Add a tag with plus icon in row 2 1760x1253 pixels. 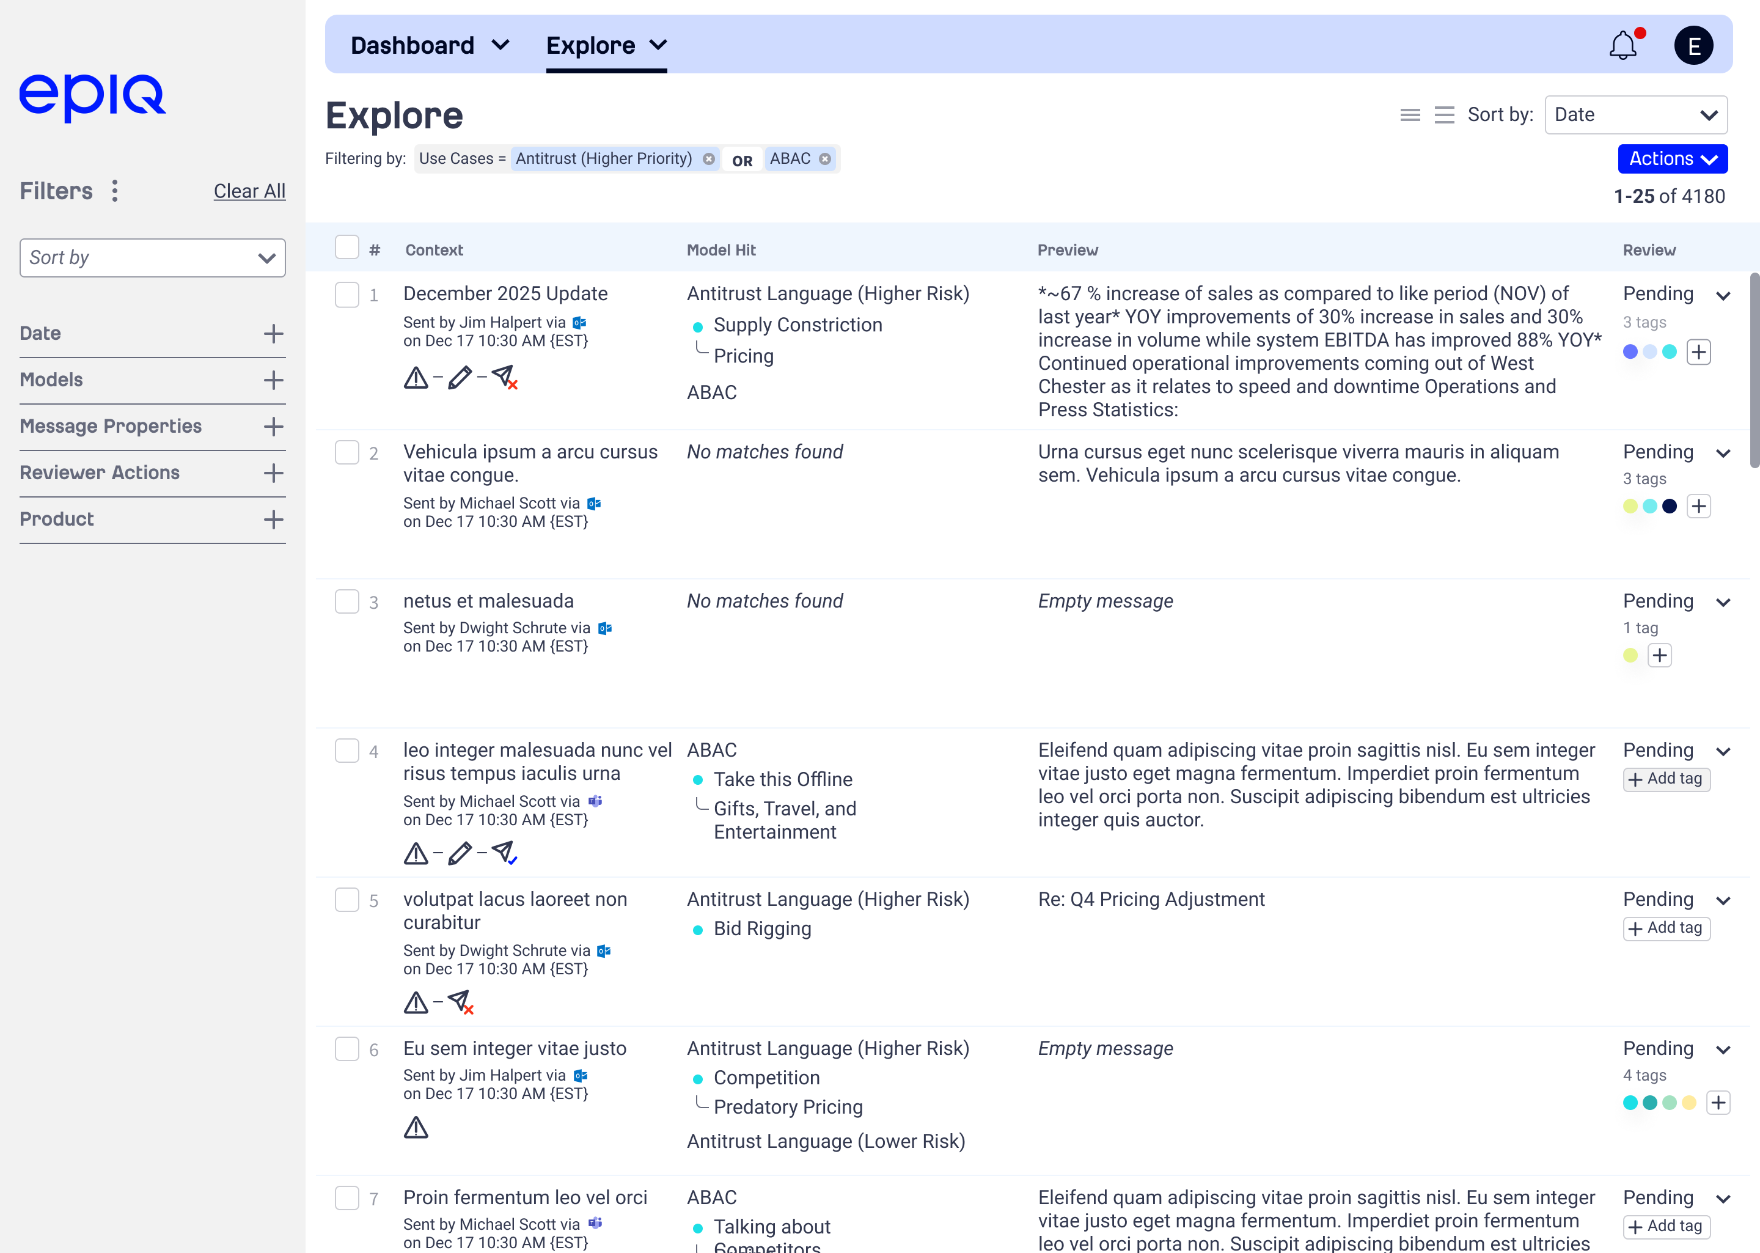coord(1698,506)
